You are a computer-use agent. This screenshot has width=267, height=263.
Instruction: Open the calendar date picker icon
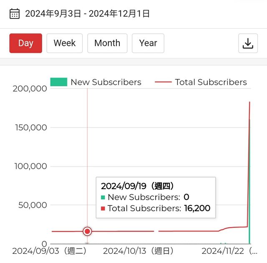[x=14, y=14]
